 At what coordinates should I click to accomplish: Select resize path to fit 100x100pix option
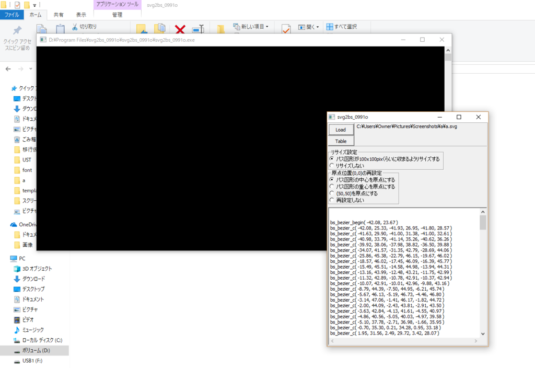[385, 159]
